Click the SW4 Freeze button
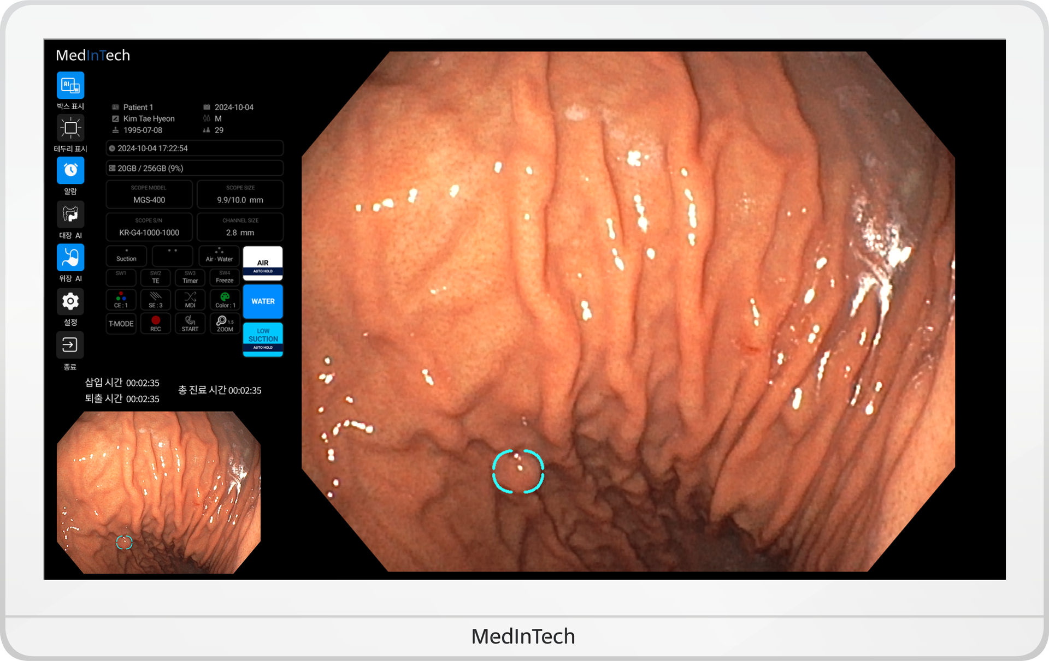The height and width of the screenshot is (661, 1049). 225,277
